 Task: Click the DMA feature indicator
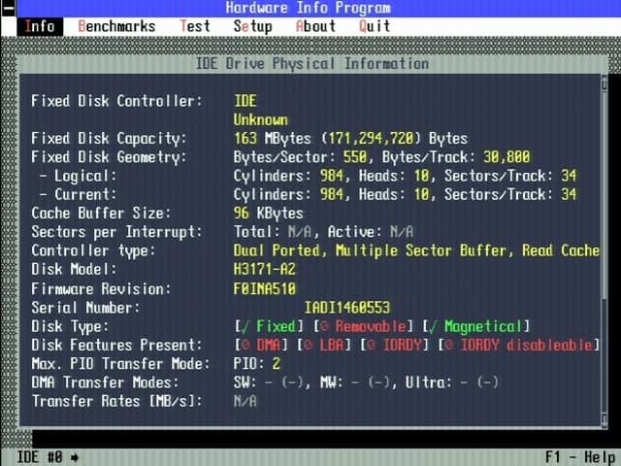tap(261, 346)
